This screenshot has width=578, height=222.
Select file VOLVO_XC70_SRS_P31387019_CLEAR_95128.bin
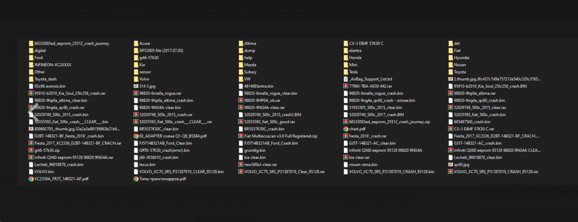(181, 172)
